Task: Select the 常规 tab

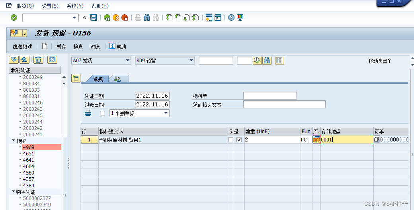Action: 98,79
